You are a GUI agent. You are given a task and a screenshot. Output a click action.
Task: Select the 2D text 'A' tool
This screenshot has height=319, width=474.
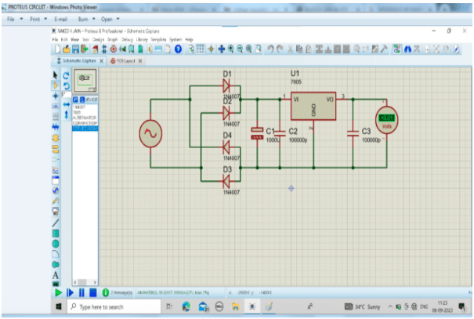click(56, 276)
